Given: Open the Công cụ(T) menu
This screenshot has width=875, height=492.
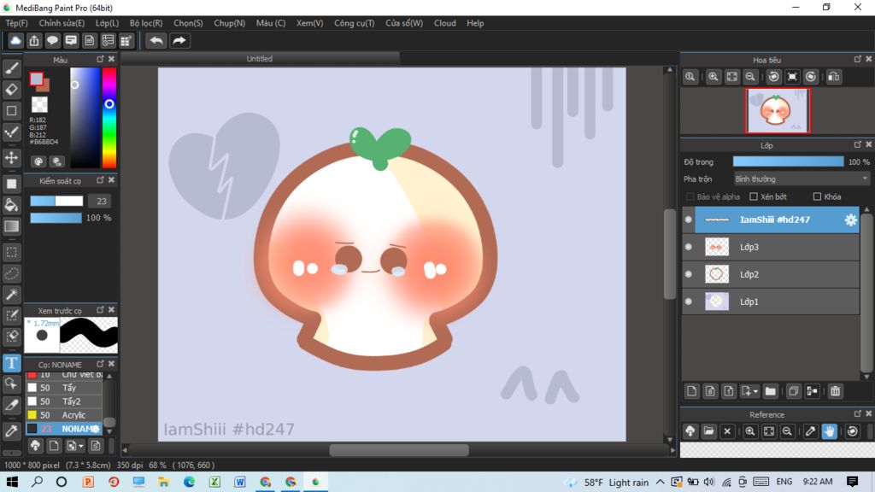Looking at the screenshot, I should [354, 23].
